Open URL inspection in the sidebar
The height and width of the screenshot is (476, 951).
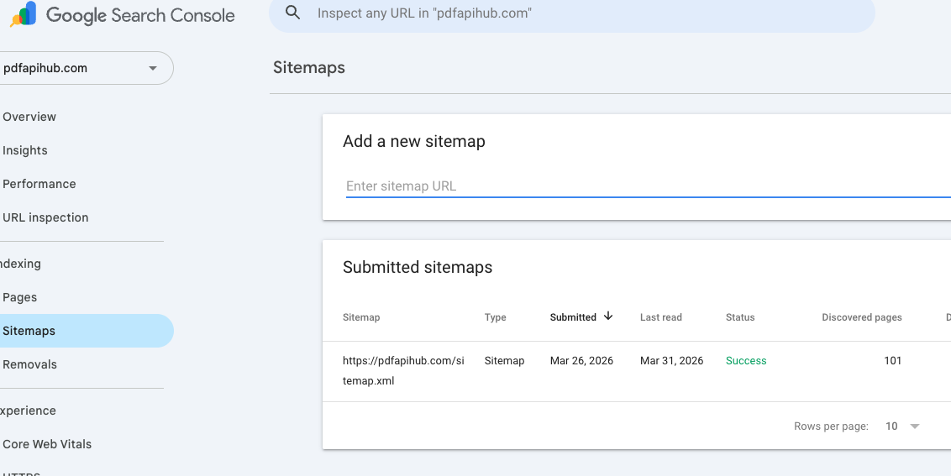pyautogui.click(x=45, y=217)
